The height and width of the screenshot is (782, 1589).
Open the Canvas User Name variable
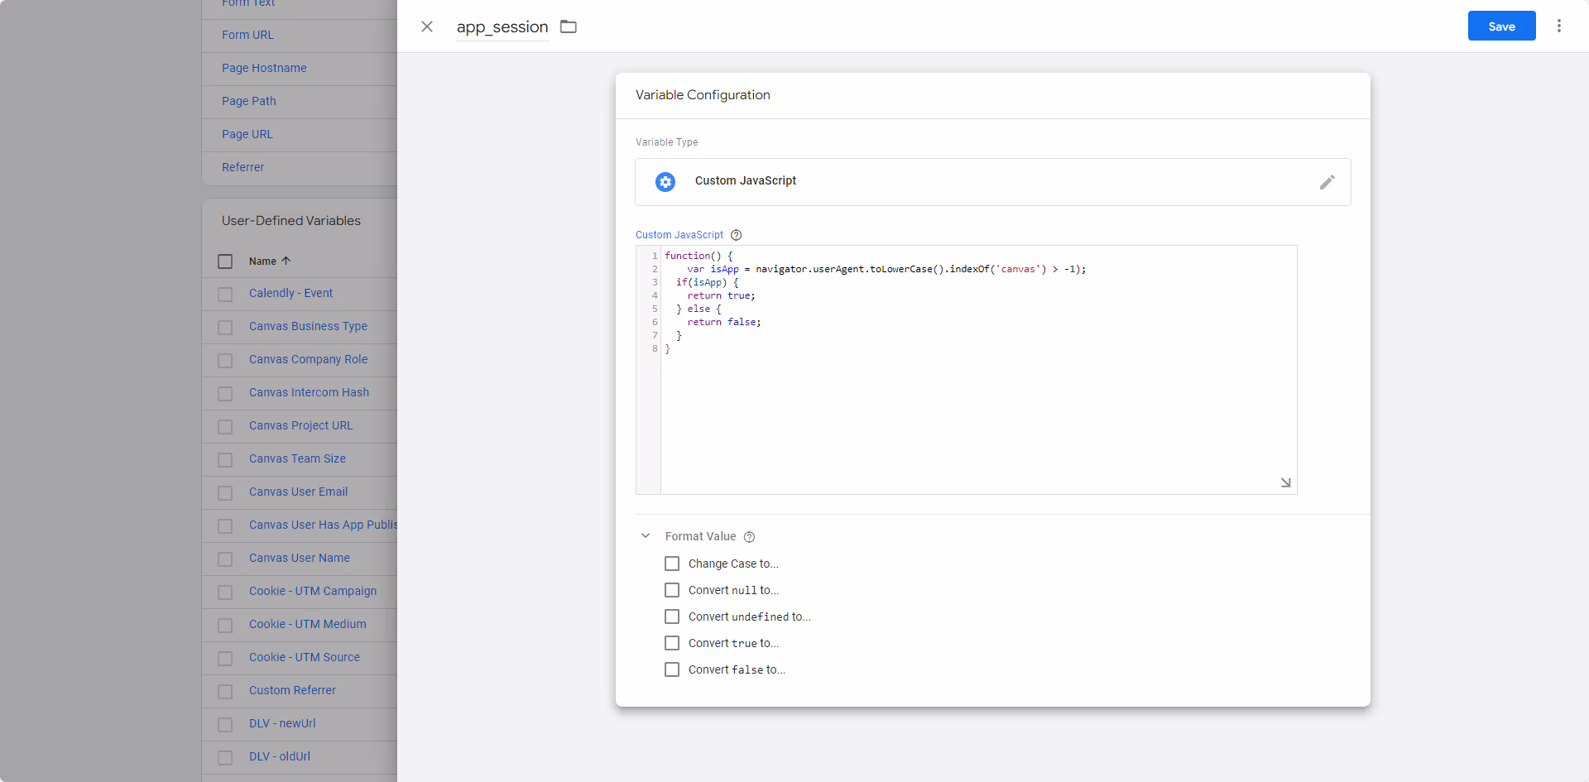299,558
